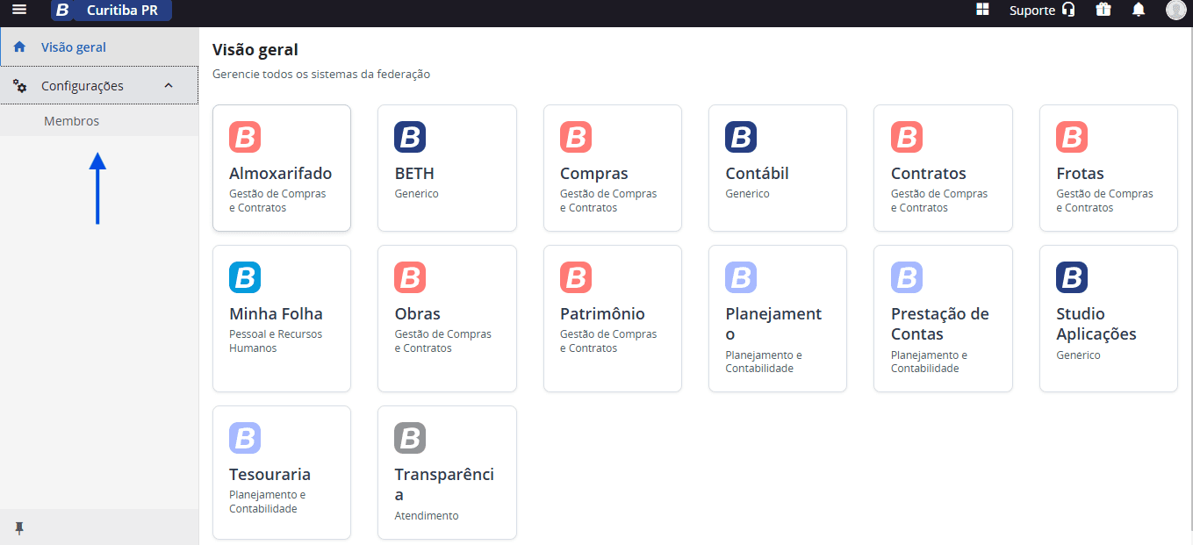Click the Almoxarifado system icon
Viewport: 1193px width, 545px height.
[x=245, y=138]
